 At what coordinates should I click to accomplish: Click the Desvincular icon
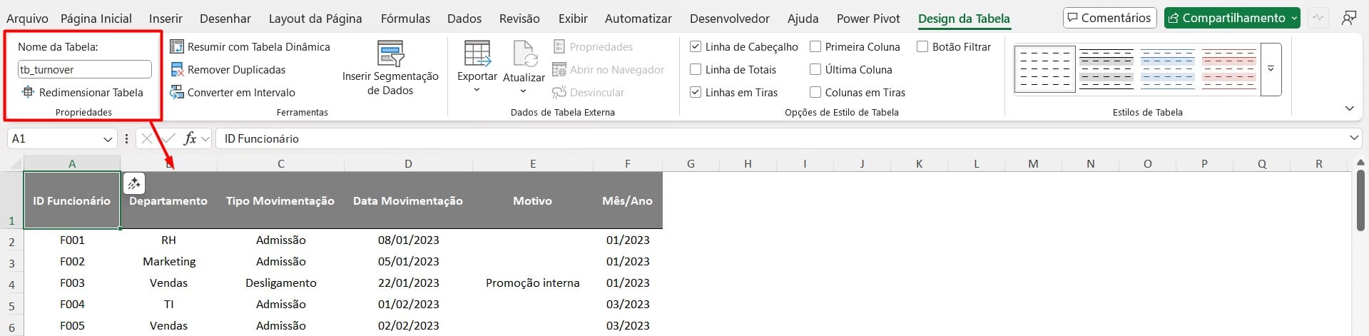[x=559, y=93]
